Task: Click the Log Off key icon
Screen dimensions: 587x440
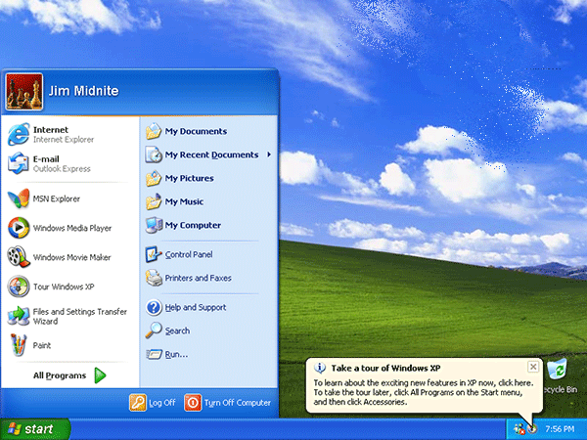Action: pyautogui.click(x=137, y=403)
